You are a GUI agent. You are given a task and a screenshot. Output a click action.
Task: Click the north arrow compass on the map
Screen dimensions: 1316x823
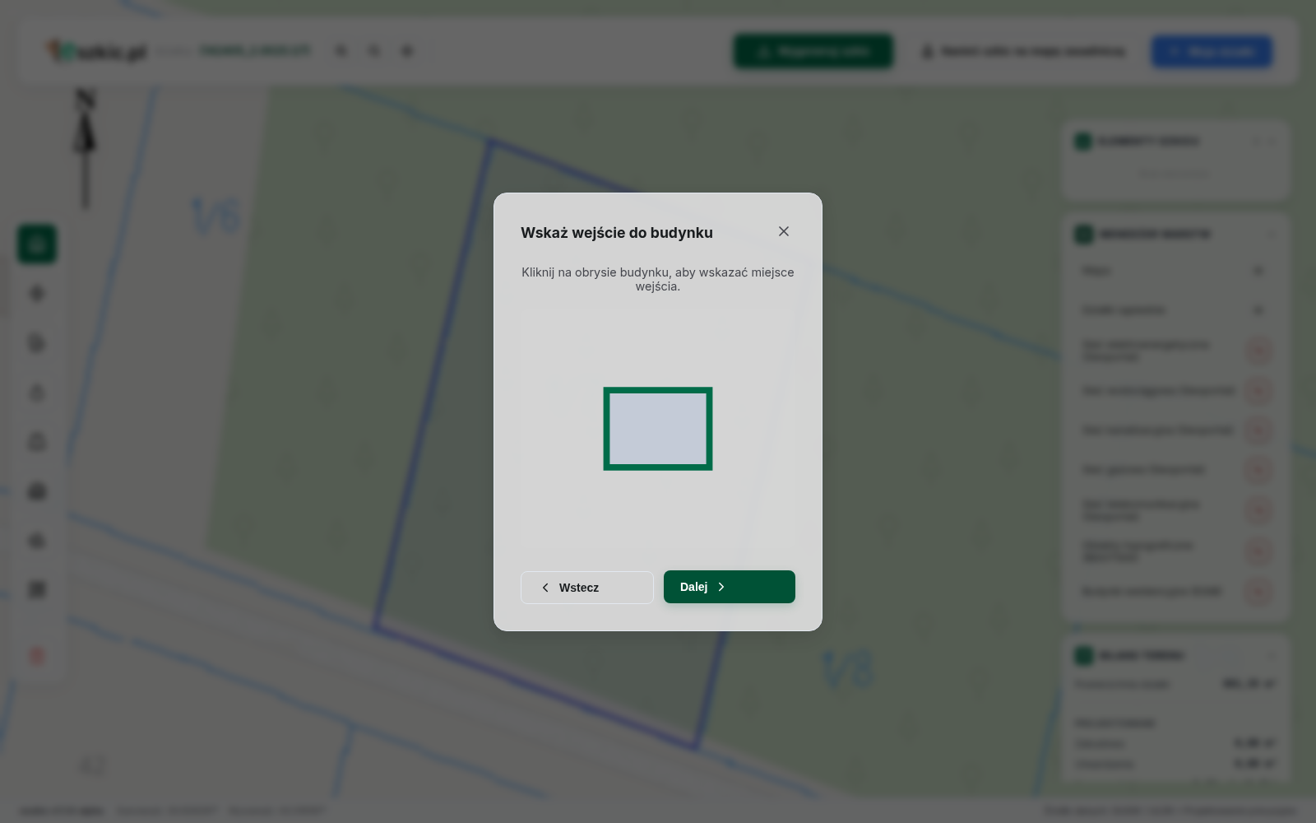[x=85, y=148]
